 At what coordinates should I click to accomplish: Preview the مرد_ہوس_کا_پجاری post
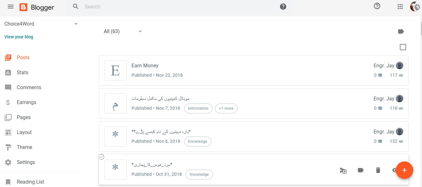[395, 170]
